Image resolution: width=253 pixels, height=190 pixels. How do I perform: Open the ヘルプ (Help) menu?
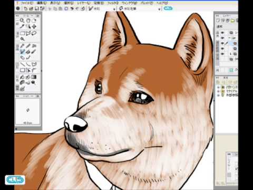(x=162, y=3)
